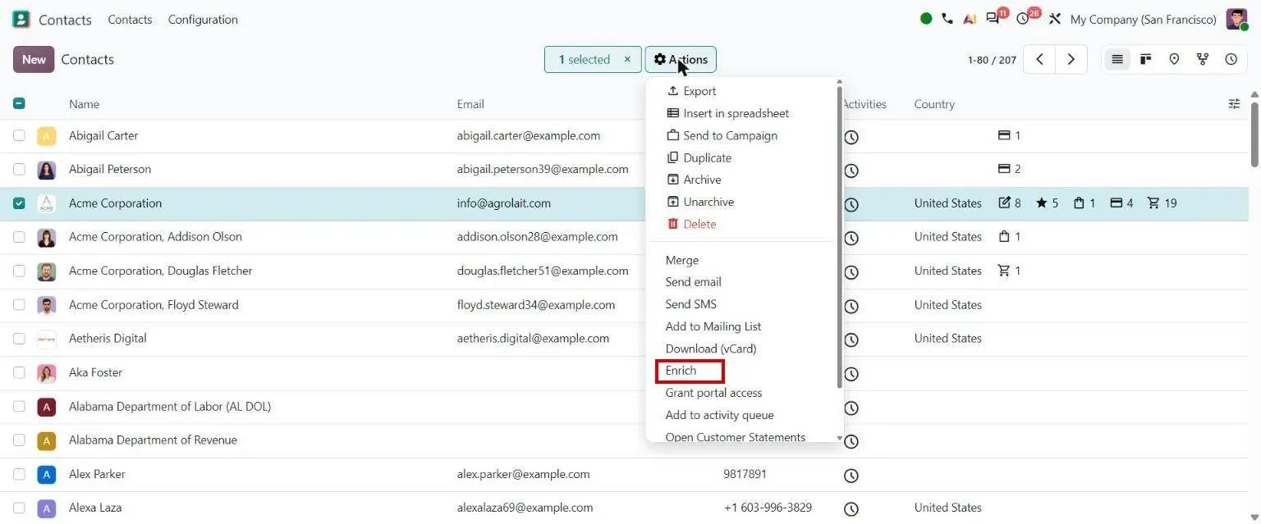The height and width of the screenshot is (524, 1261).
Task: Click Acme Corporation edit count 8
Action: pos(1010,203)
